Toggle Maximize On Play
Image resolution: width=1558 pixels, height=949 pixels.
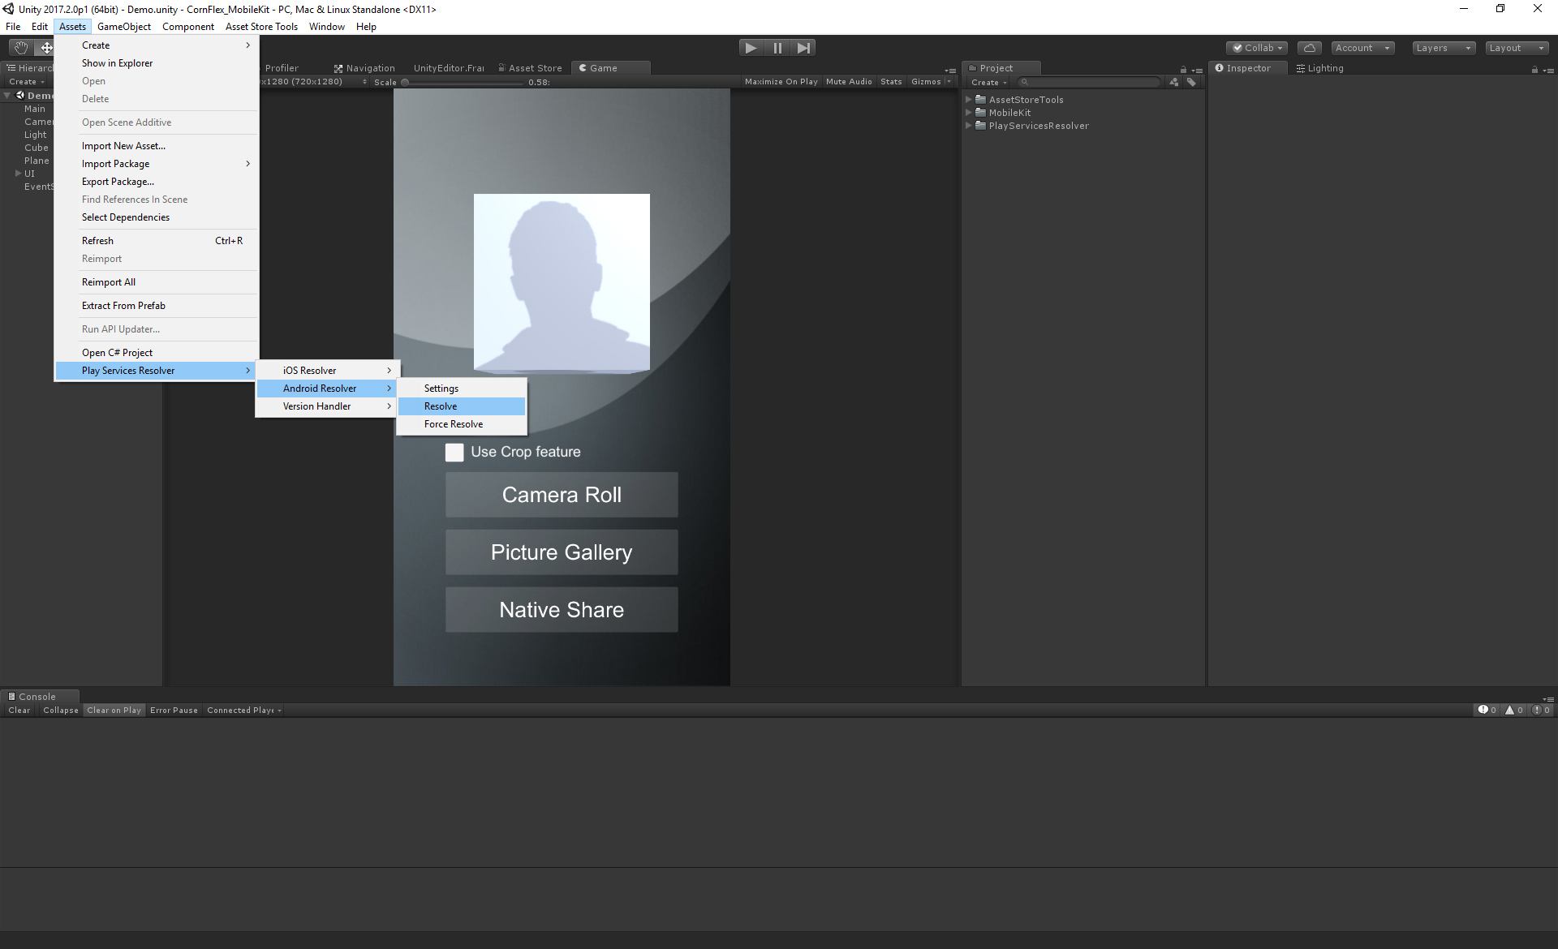pyautogui.click(x=781, y=82)
